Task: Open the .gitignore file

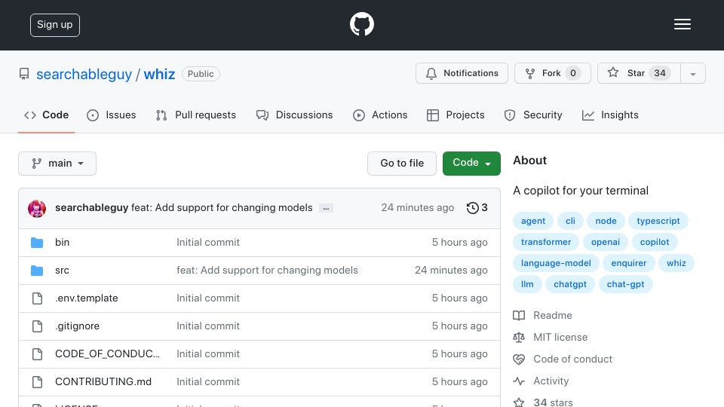Action: (x=77, y=326)
